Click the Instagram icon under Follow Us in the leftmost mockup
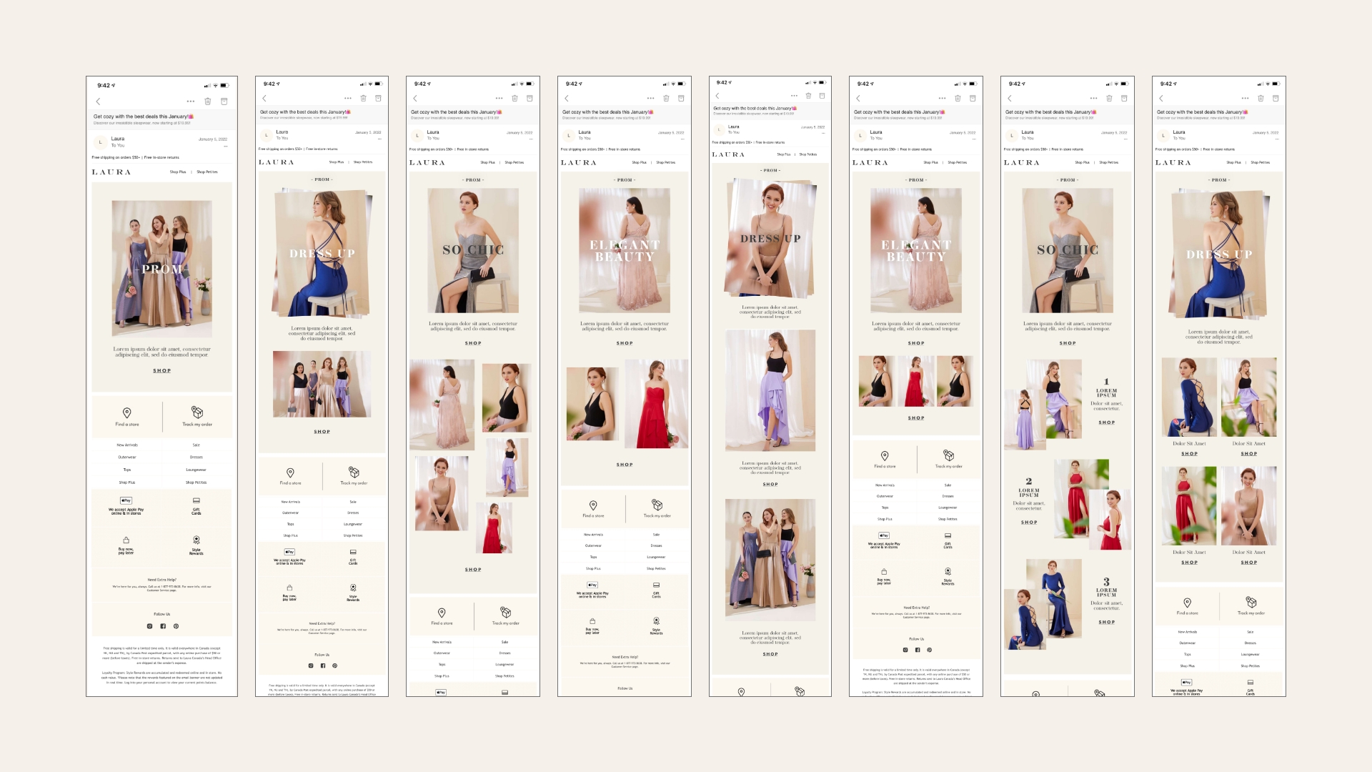Viewport: 1372px width, 772px height. [x=149, y=626]
